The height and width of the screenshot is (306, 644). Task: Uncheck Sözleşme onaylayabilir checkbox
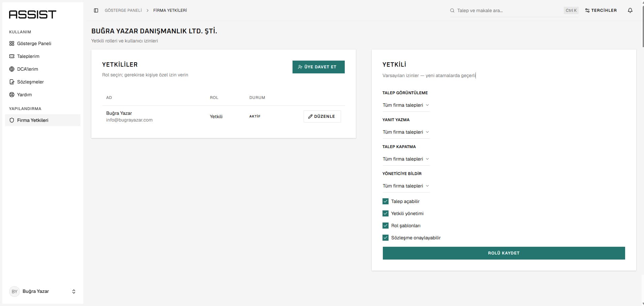(x=386, y=238)
